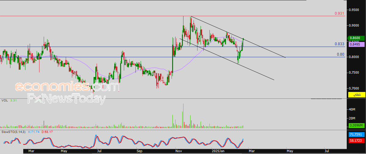366x154 pixels.
Task: Click the green 0.8600 current price tag
Action: [357, 38]
